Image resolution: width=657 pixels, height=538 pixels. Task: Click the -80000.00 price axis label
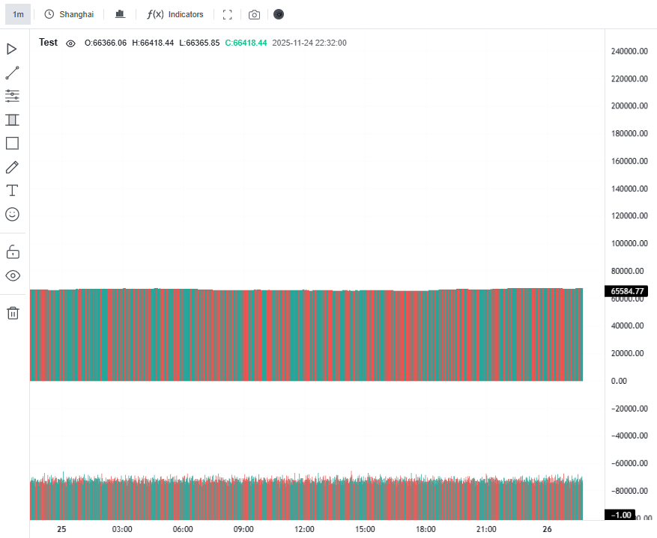[x=629, y=491]
